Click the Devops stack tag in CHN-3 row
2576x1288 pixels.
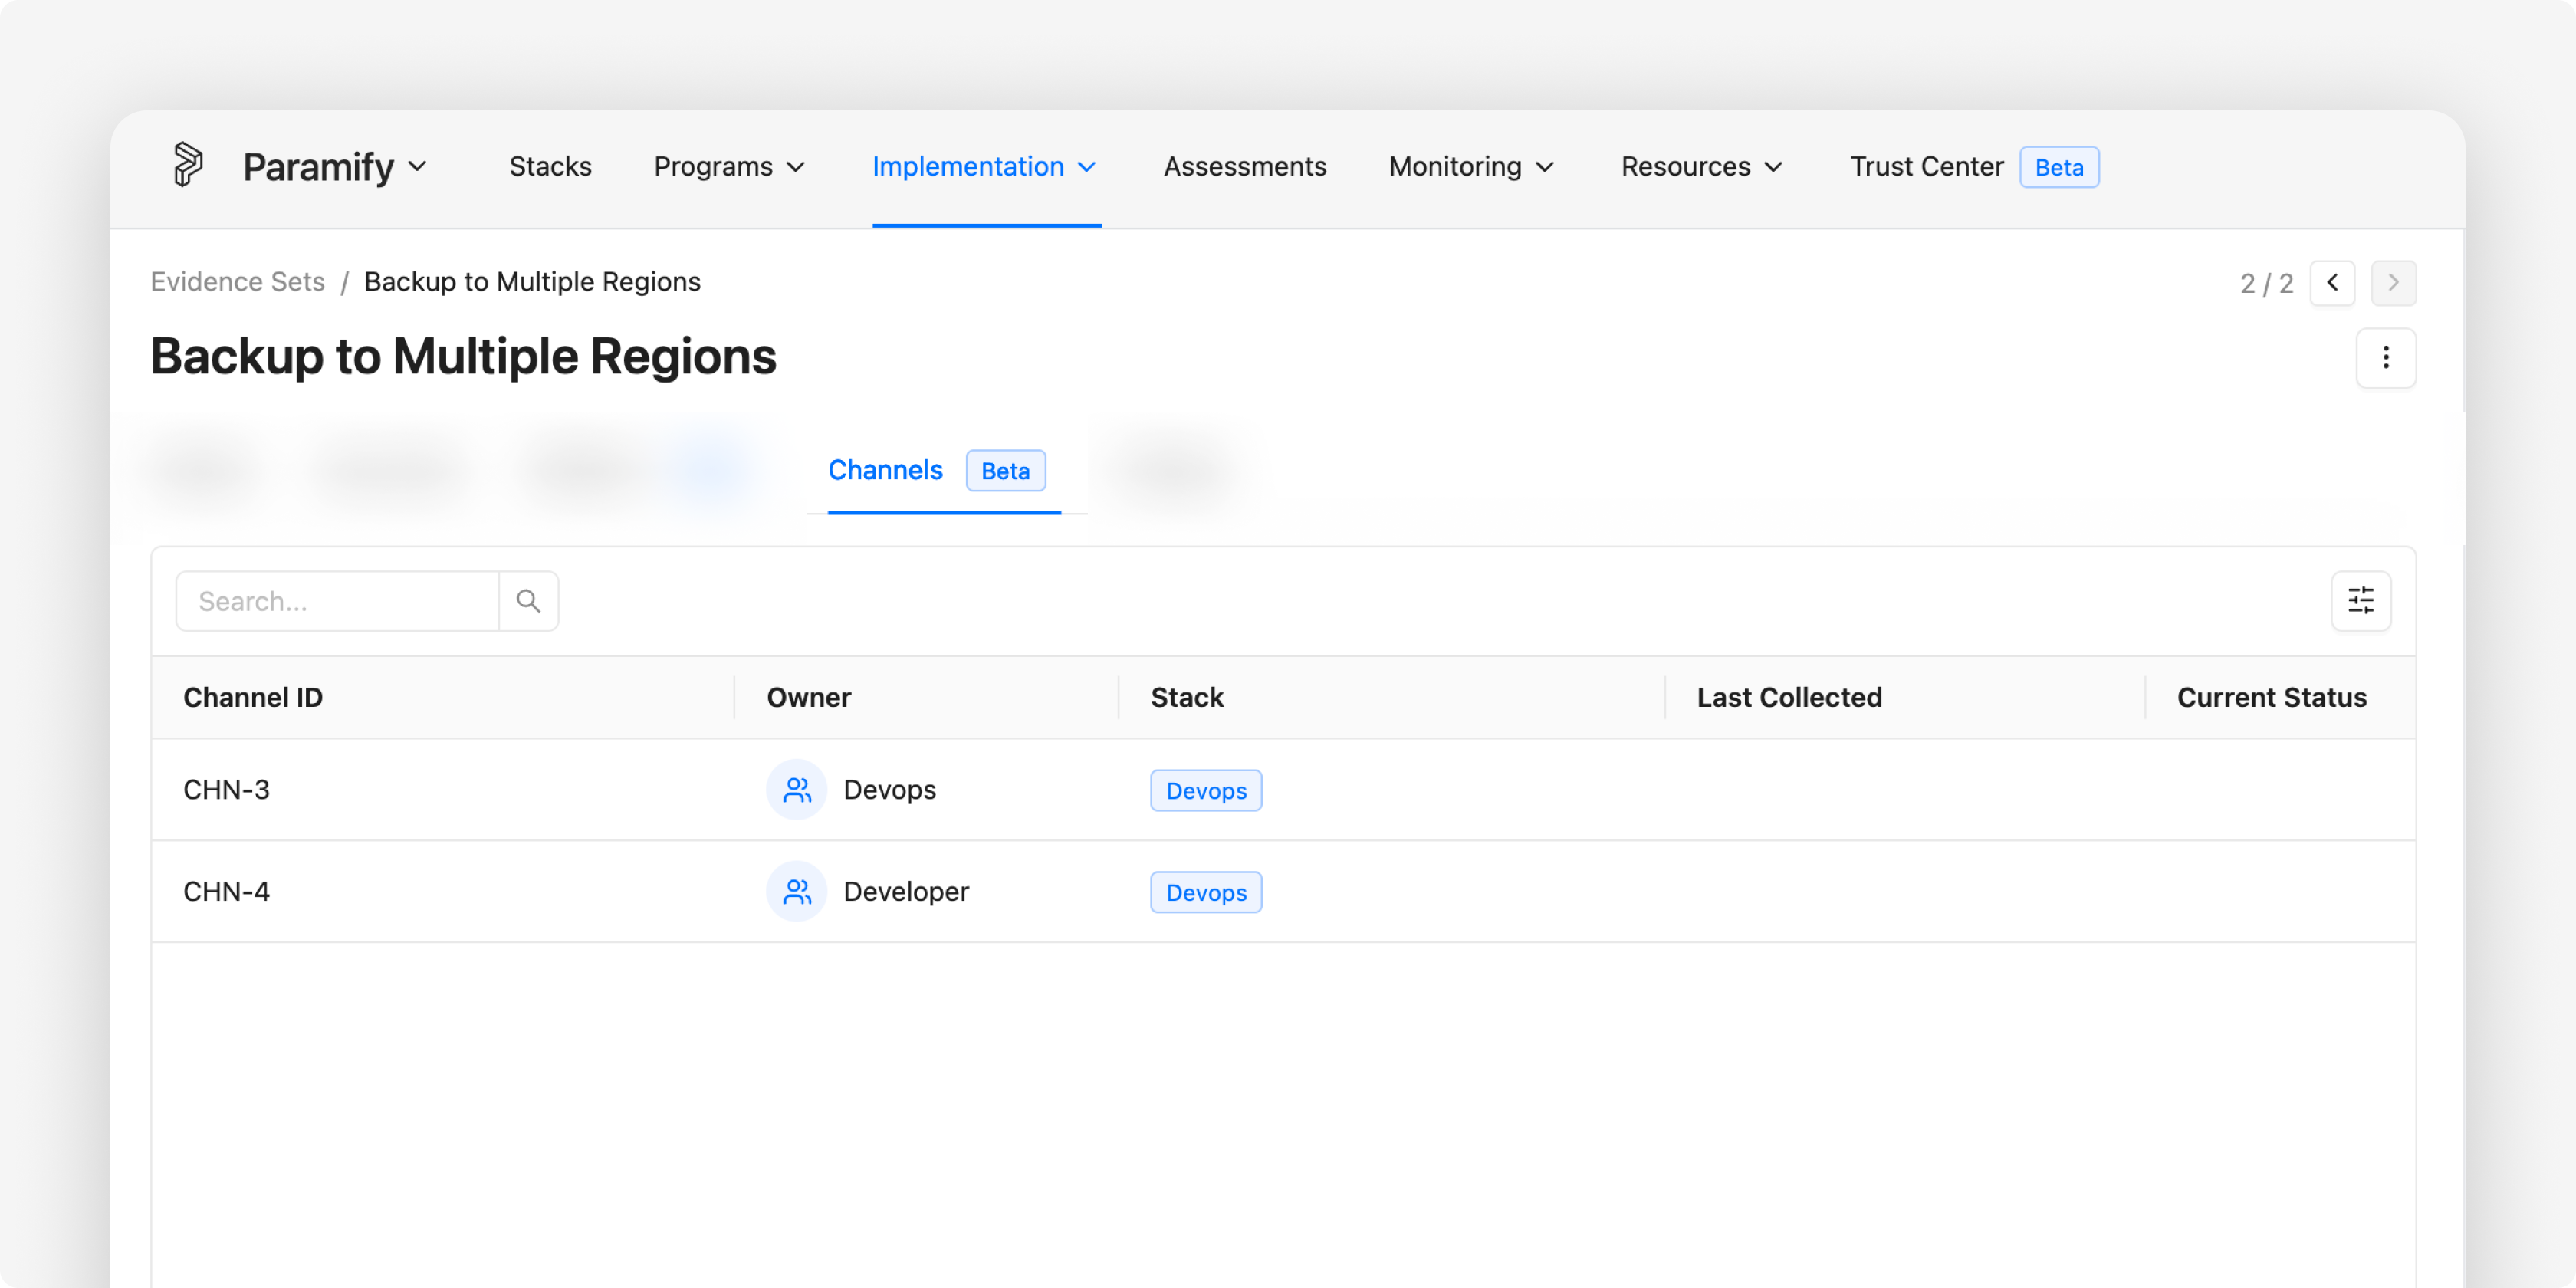(1205, 791)
